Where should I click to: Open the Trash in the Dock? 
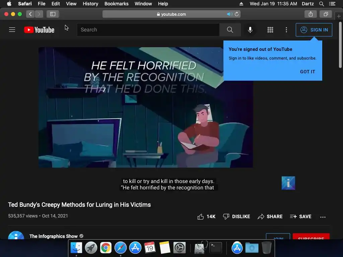[x=266, y=248]
